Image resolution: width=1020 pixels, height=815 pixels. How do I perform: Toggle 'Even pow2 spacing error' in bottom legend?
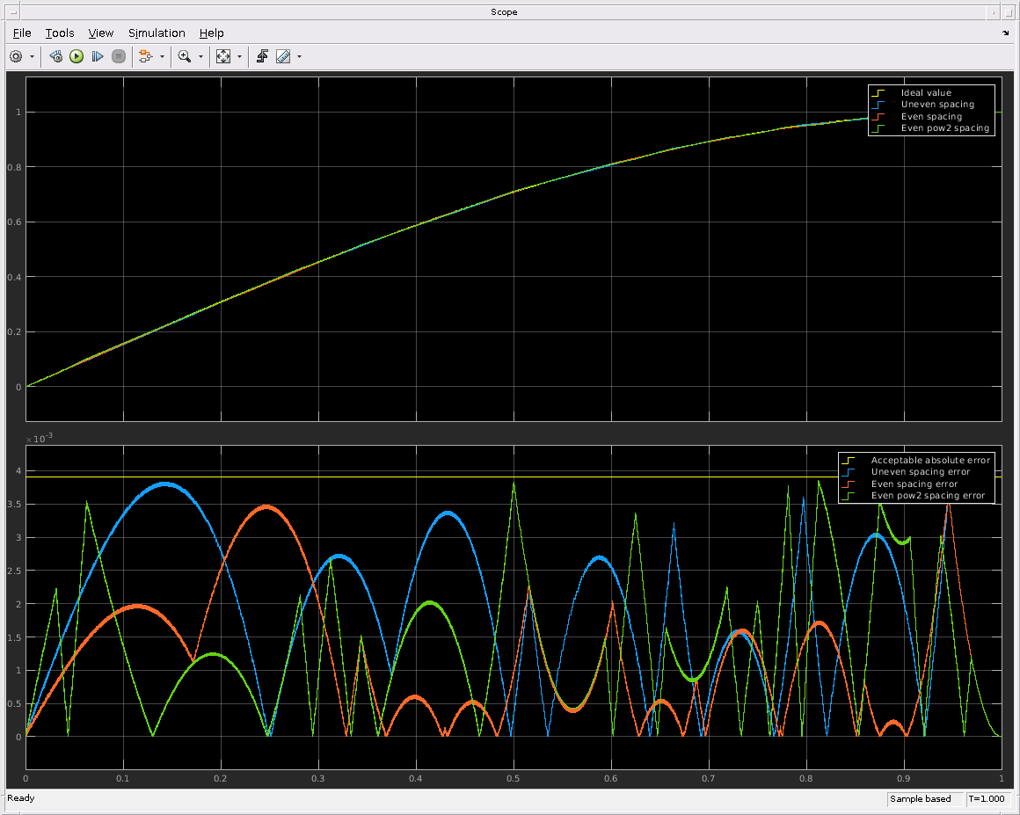click(927, 496)
